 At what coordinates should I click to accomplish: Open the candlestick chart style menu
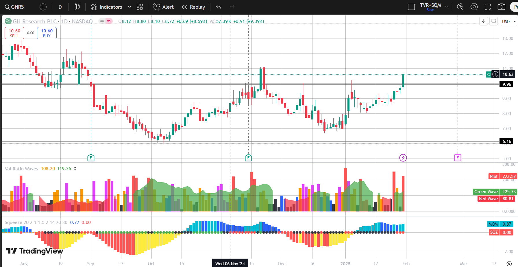pos(77,7)
